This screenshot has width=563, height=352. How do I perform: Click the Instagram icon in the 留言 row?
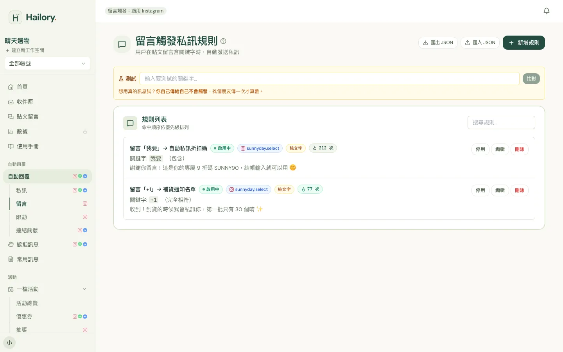[x=85, y=204]
